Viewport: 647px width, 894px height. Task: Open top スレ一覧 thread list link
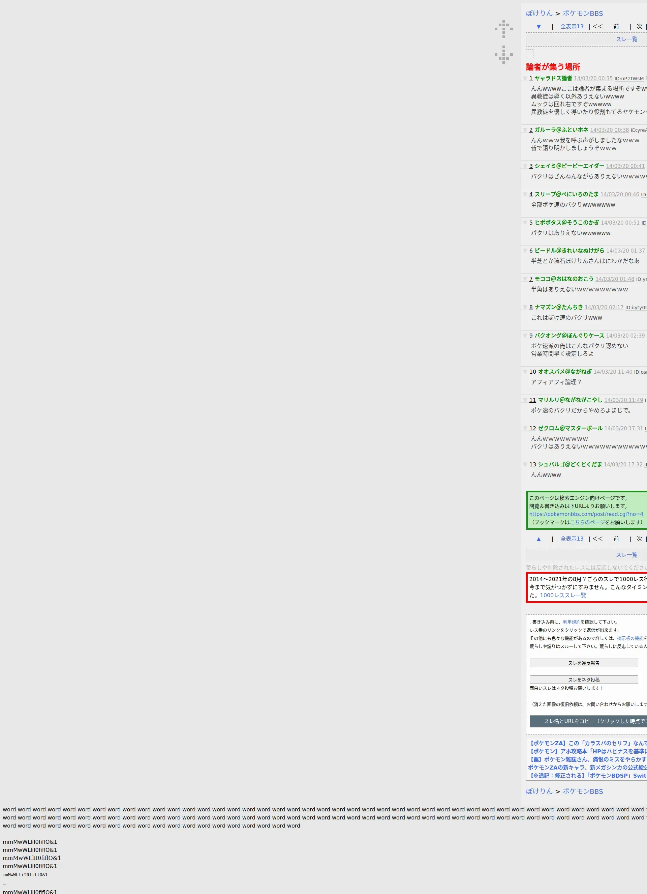coord(626,39)
